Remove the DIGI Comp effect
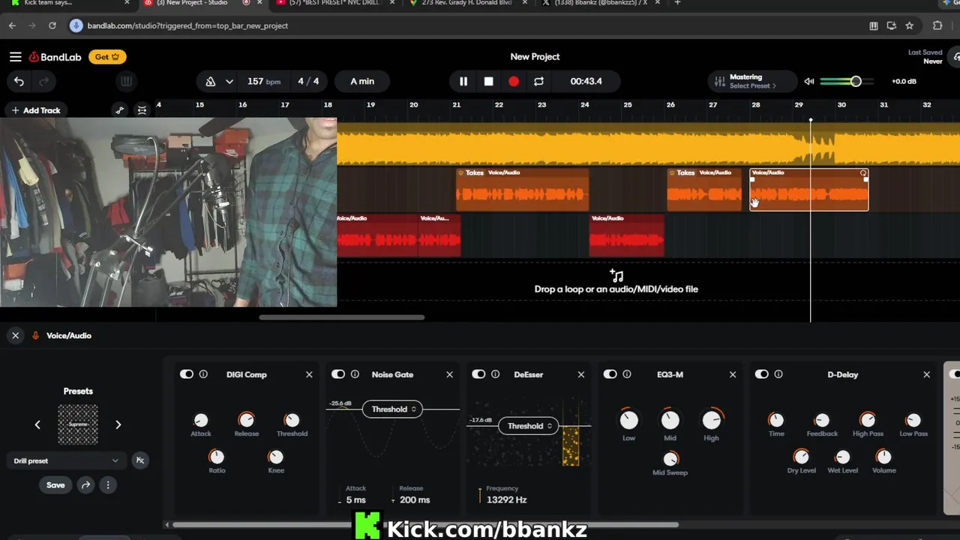The height and width of the screenshot is (540, 960). [309, 374]
